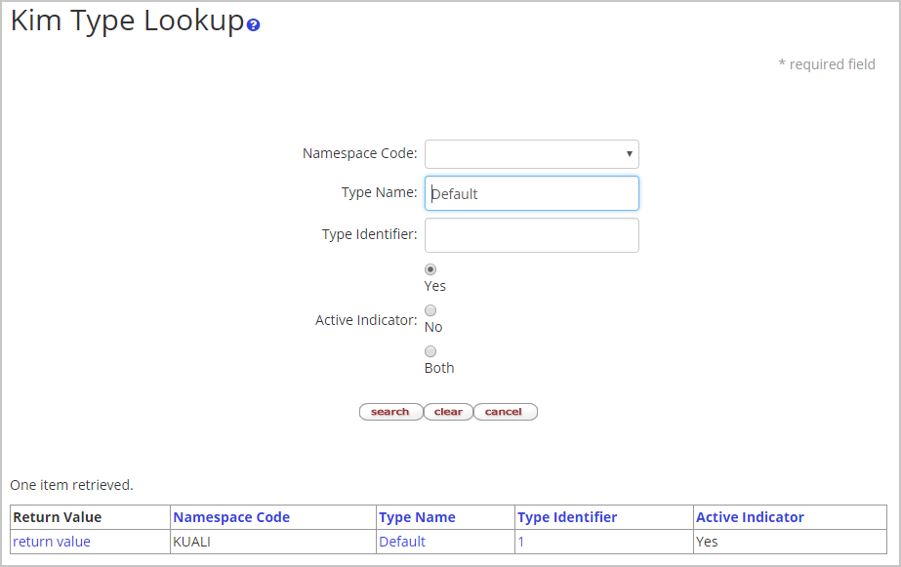This screenshot has width=901, height=567.
Task: Select the No active indicator radio
Action: coord(430,310)
